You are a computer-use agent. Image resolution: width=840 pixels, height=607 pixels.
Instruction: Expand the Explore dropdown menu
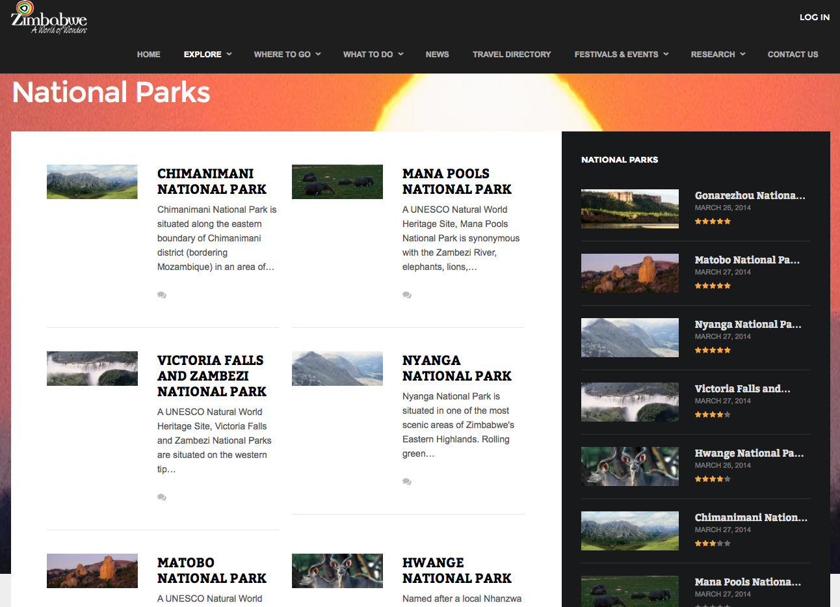pyautogui.click(x=207, y=55)
